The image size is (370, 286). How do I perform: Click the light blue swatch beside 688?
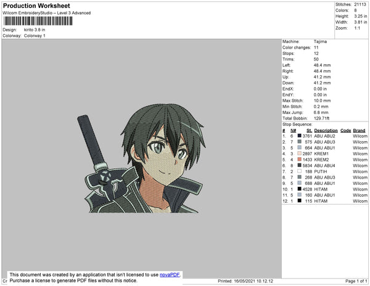299,183
